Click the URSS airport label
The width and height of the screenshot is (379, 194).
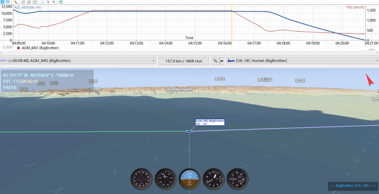pyautogui.click(x=23, y=90)
